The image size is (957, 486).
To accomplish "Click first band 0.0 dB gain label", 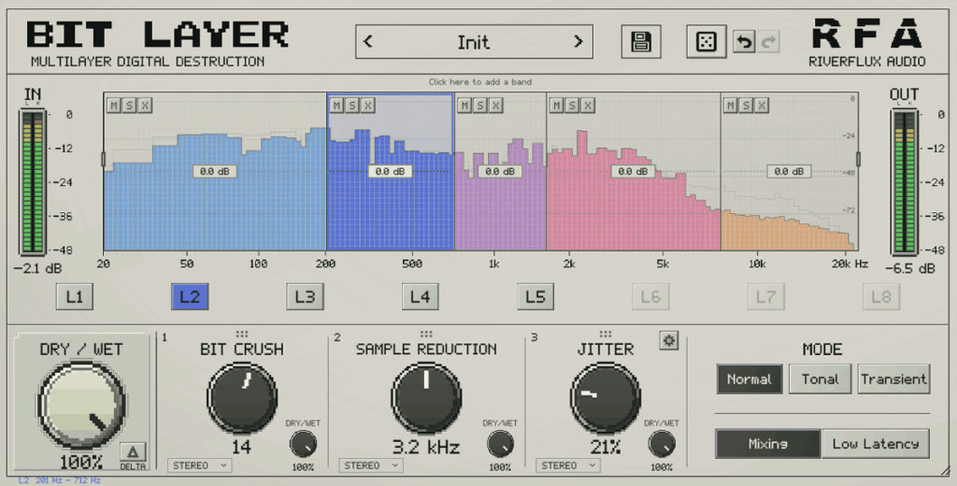I will [x=215, y=172].
